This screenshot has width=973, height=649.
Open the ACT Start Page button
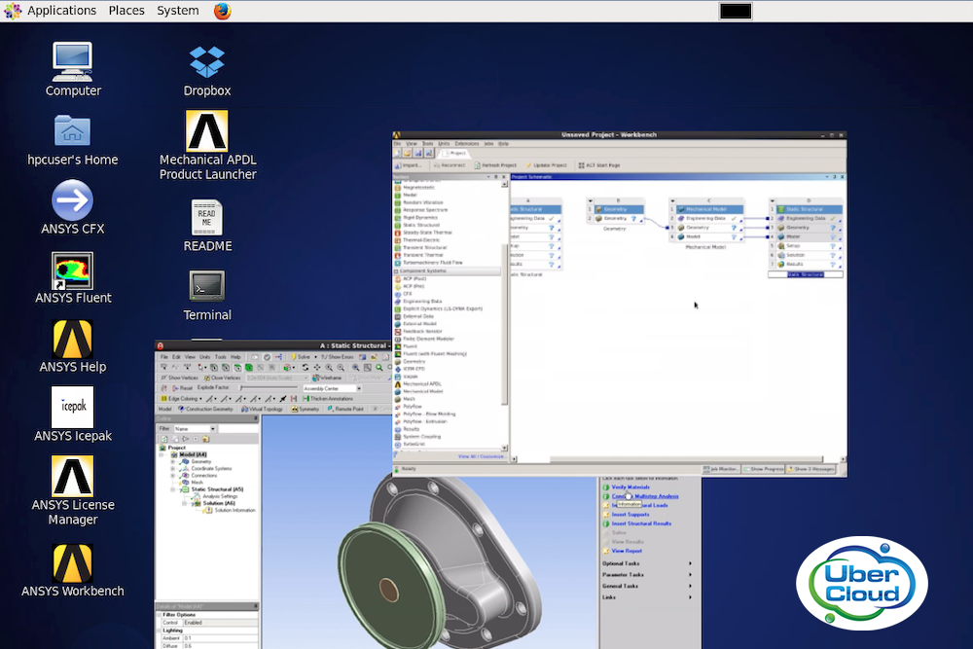(x=599, y=165)
